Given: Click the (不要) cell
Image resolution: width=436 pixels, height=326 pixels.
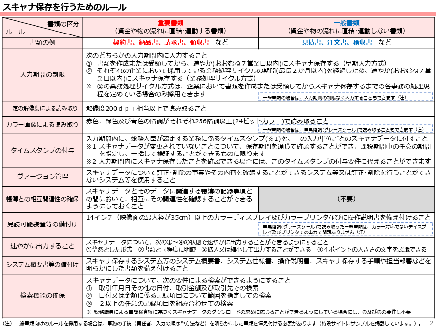Looking at the screenshot, I should [x=346, y=199].
